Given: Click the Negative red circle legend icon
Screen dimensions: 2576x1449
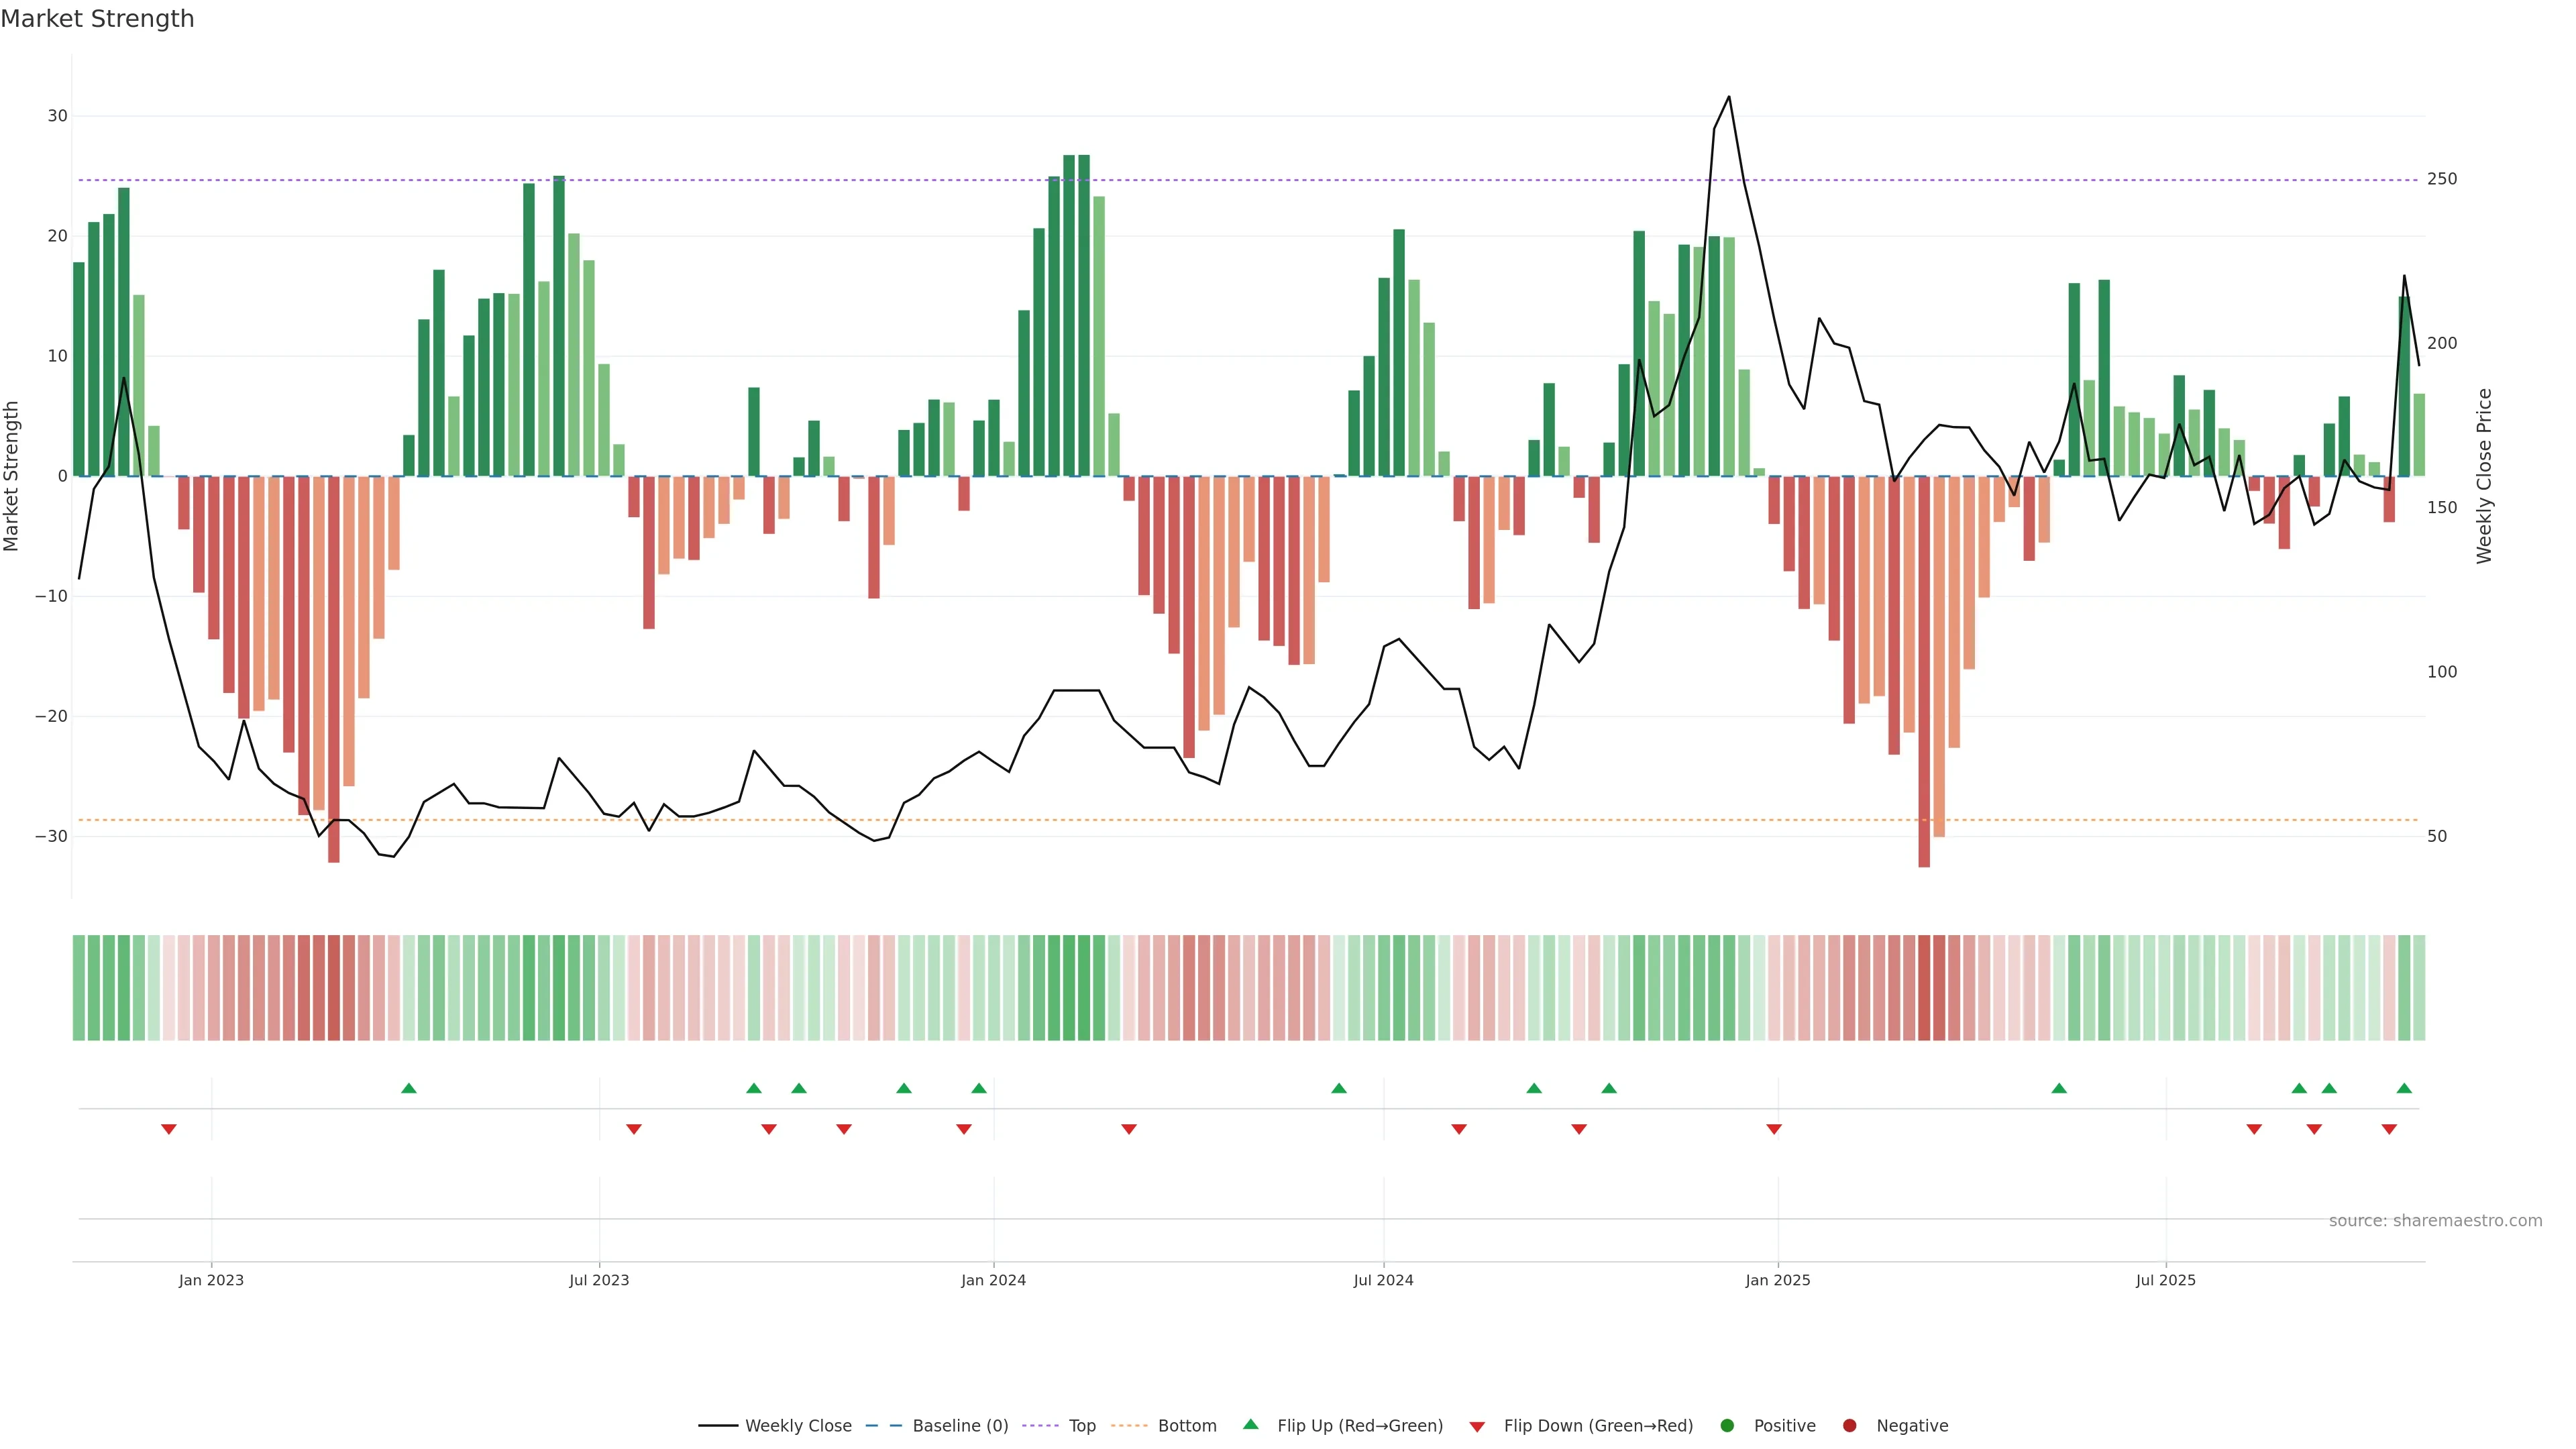Looking at the screenshot, I should click(x=1849, y=1425).
